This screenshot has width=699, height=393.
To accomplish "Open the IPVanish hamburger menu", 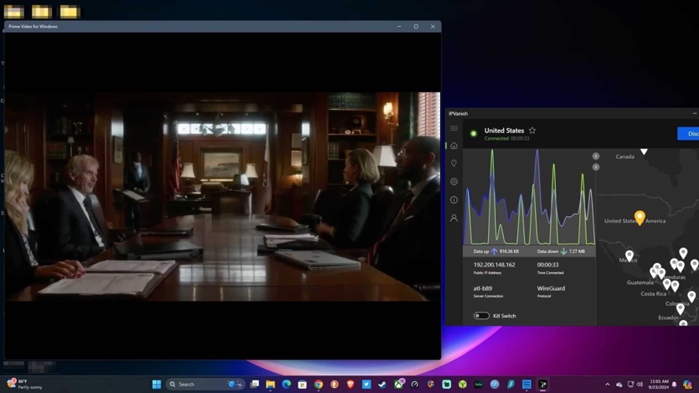I will [454, 128].
